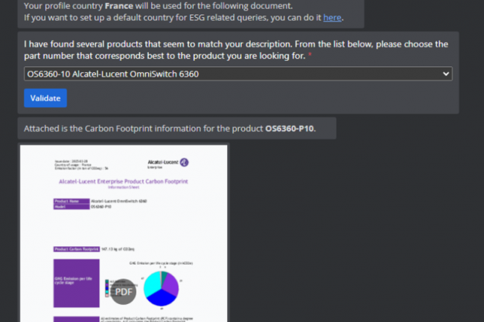Click the PDF title "Product Carbon Footprint" heading
Viewport: 484px width, 322px height.
(x=123, y=181)
